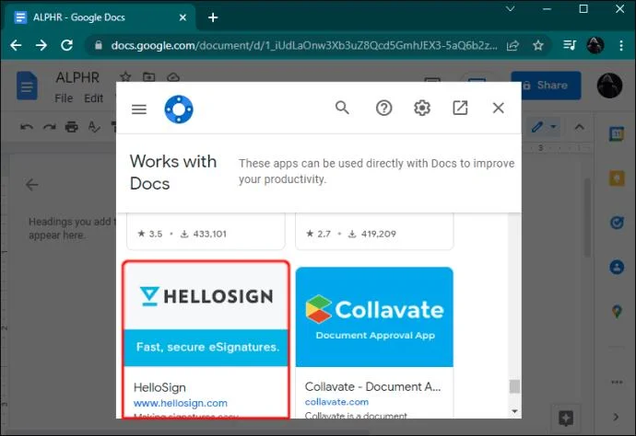This screenshot has width=636, height=436.
Task: Open the Collavate Document Approval App banner
Action: (374, 317)
